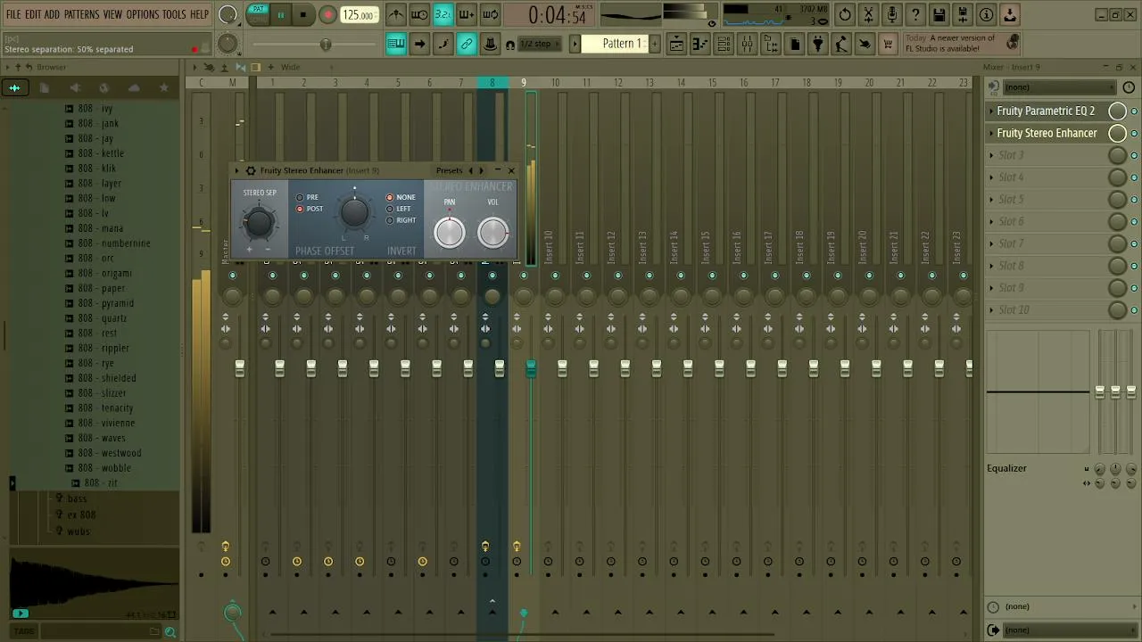The height and width of the screenshot is (642, 1142).
Task: Enable typing keyboard to piano
Action: tap(396, 45)
